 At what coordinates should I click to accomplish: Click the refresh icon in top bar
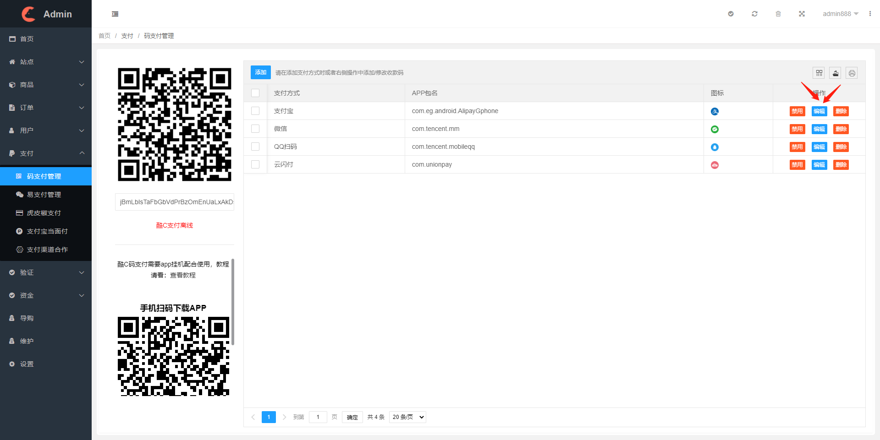click(x=754, y=14)
